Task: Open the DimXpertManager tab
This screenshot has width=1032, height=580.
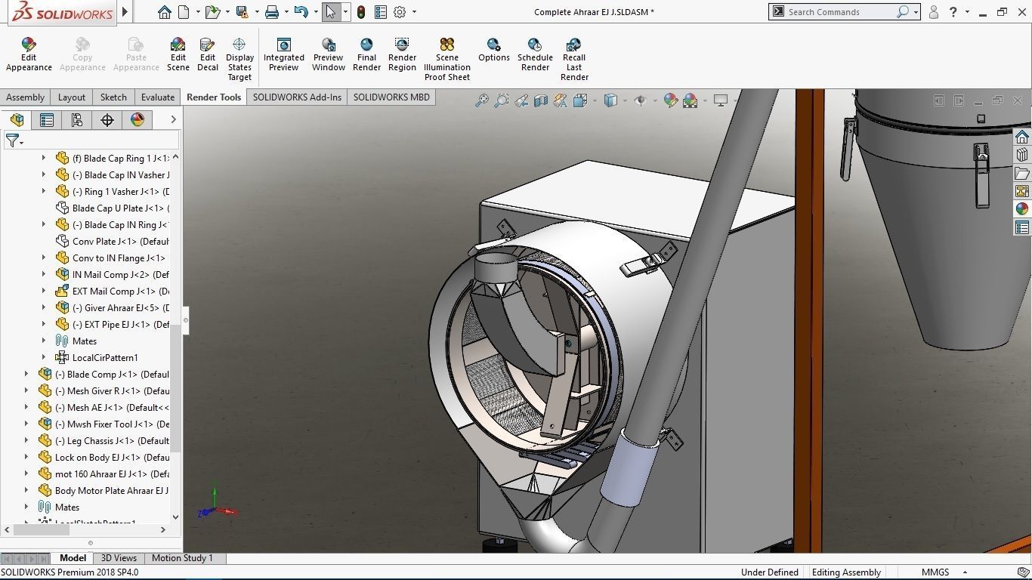Action: click(x=107, y=120)
